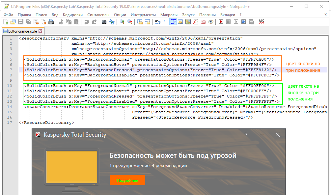Screen dimensions: 331x195
Task: Open the Function List toolbar icon
Action: click(196, 22)
